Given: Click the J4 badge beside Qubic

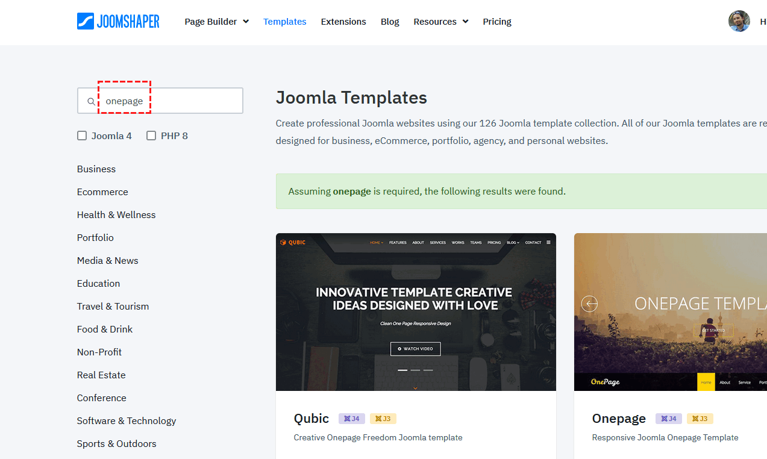Looking at the screenshot, I should pyautogui.click(x=352, y=419).
